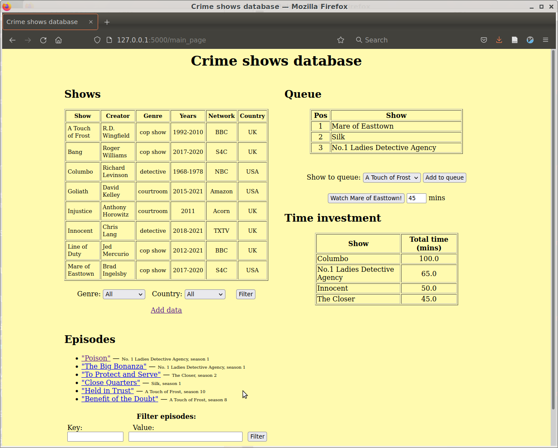
Task: Open the Show to queue dropdown
Action: click(392, 177)
